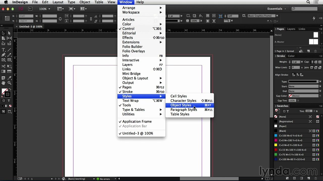The height and width of the screenshot is (181, 323).
Task: Click the create new page icon in Pages panel
Action: tap(308, 51)
